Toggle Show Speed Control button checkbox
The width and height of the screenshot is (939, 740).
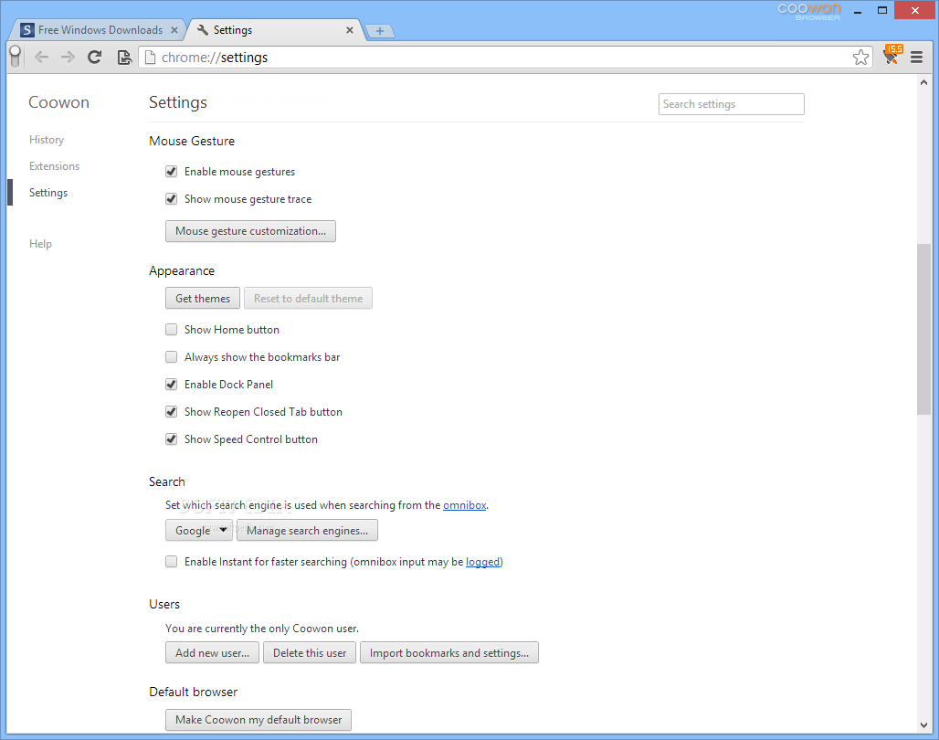[x=172, y=439]
